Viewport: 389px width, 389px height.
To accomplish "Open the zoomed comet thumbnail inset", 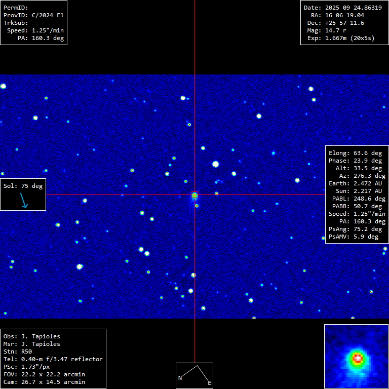I will point(356,357).
